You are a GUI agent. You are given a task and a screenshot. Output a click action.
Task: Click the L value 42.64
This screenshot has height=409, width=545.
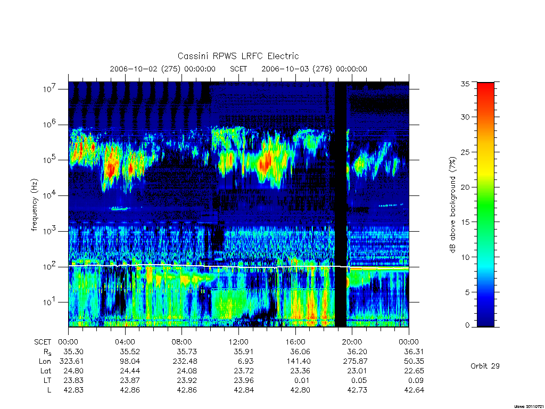point(414,390)
